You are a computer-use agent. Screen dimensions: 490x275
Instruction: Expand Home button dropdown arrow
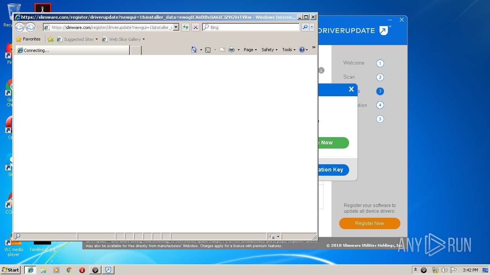point(201,50)
